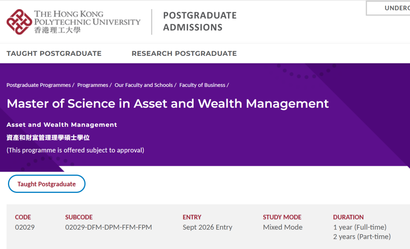The height and width of the screenshot is (249, 410).
Task: Click the Sept 2026 Entry value
Action: point(207,227)
